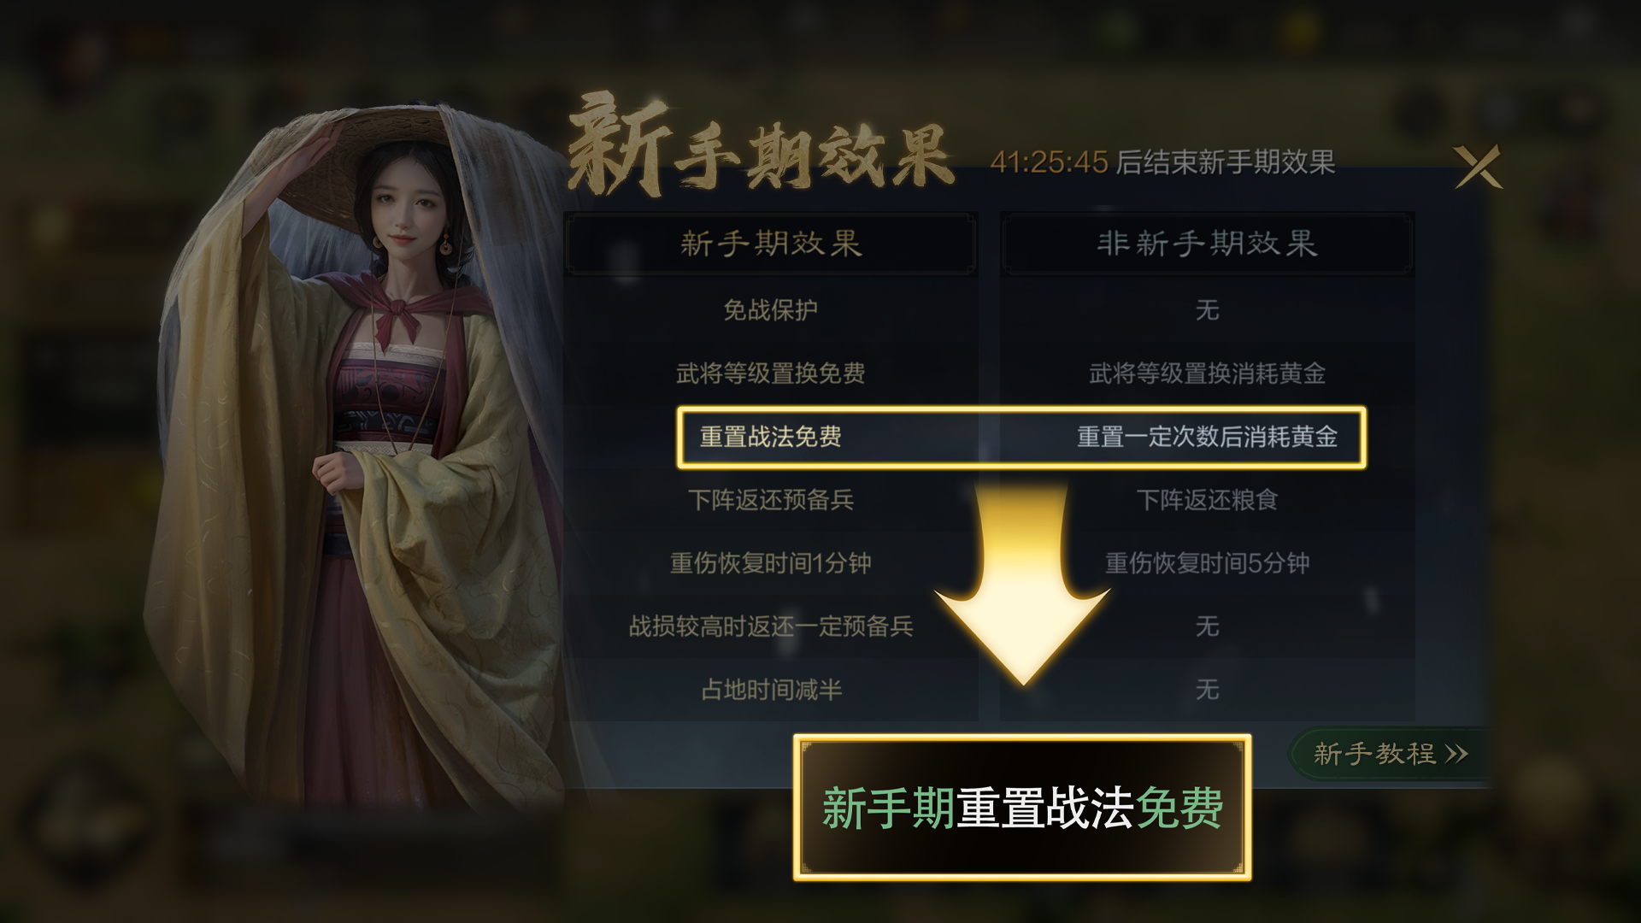Click 武将等级置换消耗黄金 text
Image resolution: width=1641 pixels, height=923 pixels.
click(x=1207, y=373)
